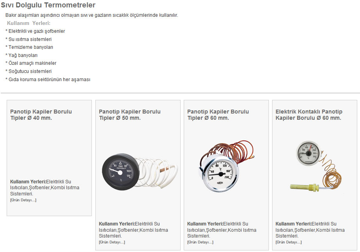Image resolution: width=360 pixels, height=252 pixels.
Task: Select the Soğutucu sistemleri list item
Action: pyautogui.click(x=29, y=71)
